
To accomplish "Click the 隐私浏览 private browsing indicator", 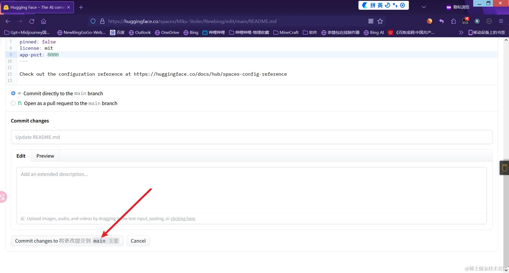I will pos(458,7).
